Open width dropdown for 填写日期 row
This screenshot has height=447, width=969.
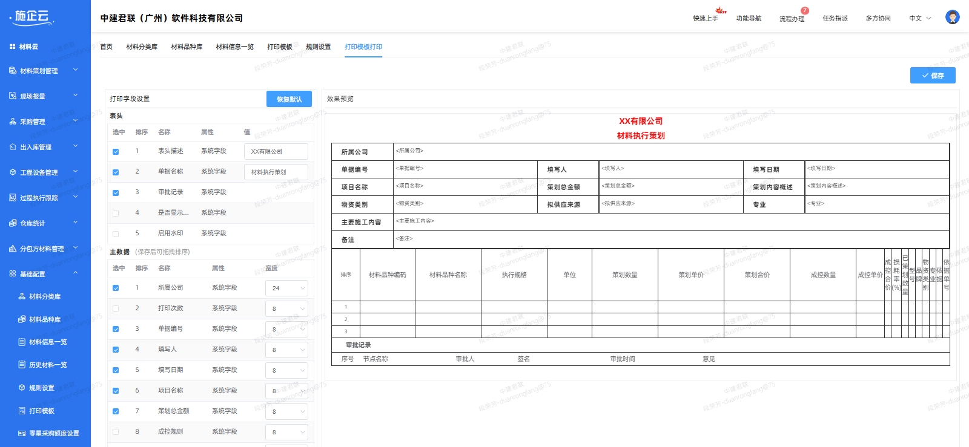point(286,371)
